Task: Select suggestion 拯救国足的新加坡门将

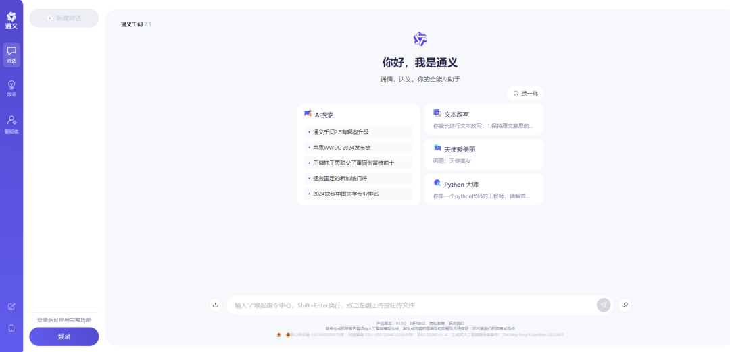Action: click(x=358, y=178)
